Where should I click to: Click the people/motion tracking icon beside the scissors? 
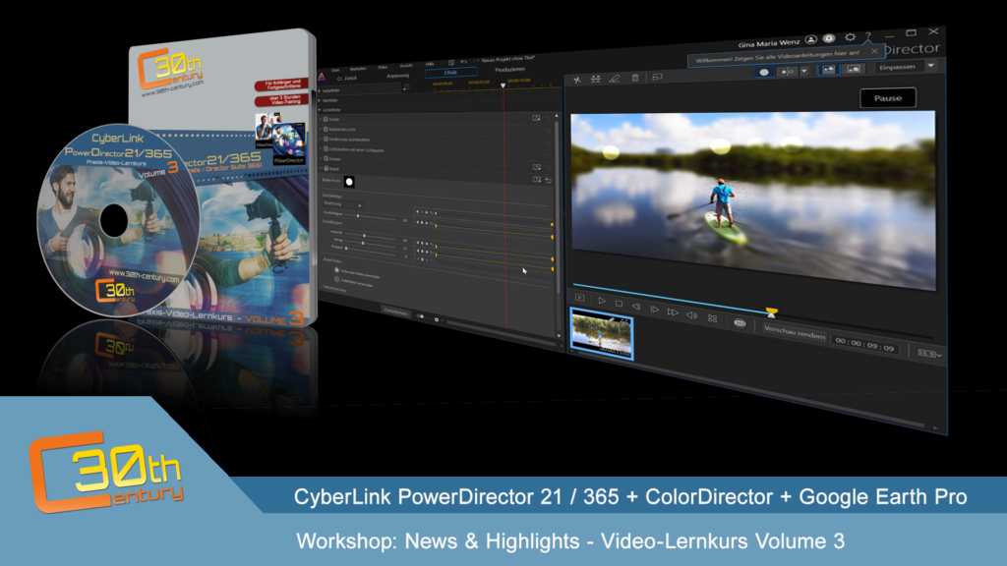595,79
